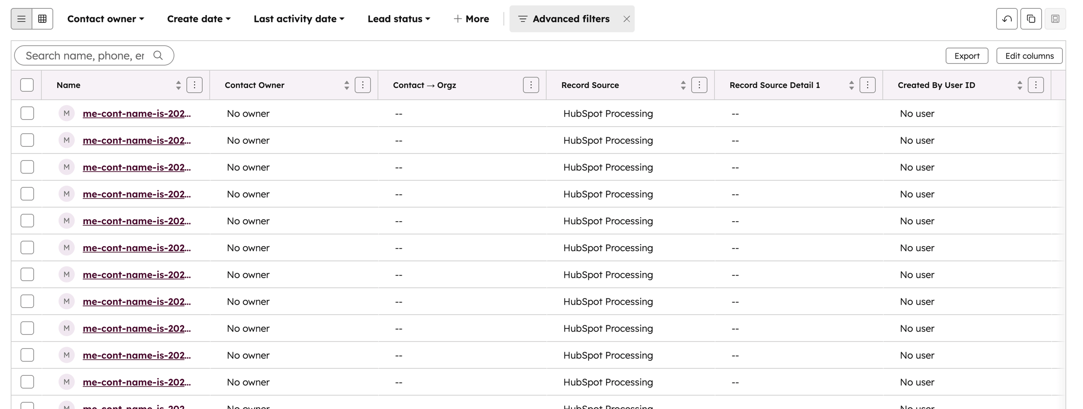Viewport: 1083px width, 409px height.
Task: Tick the select-all header checkbox
Action: click(27, 85)
